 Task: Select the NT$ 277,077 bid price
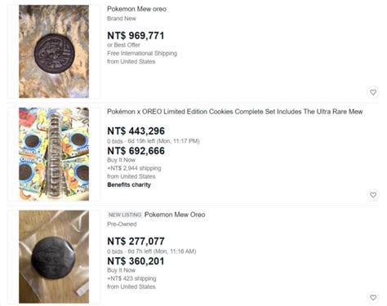pyautogui.click(x=136, y=241)
